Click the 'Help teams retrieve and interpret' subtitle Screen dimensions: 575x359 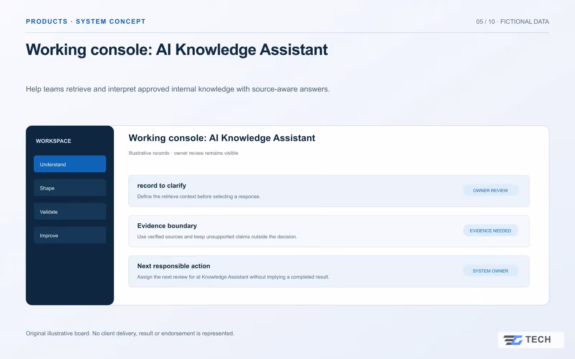pos(178,89)
